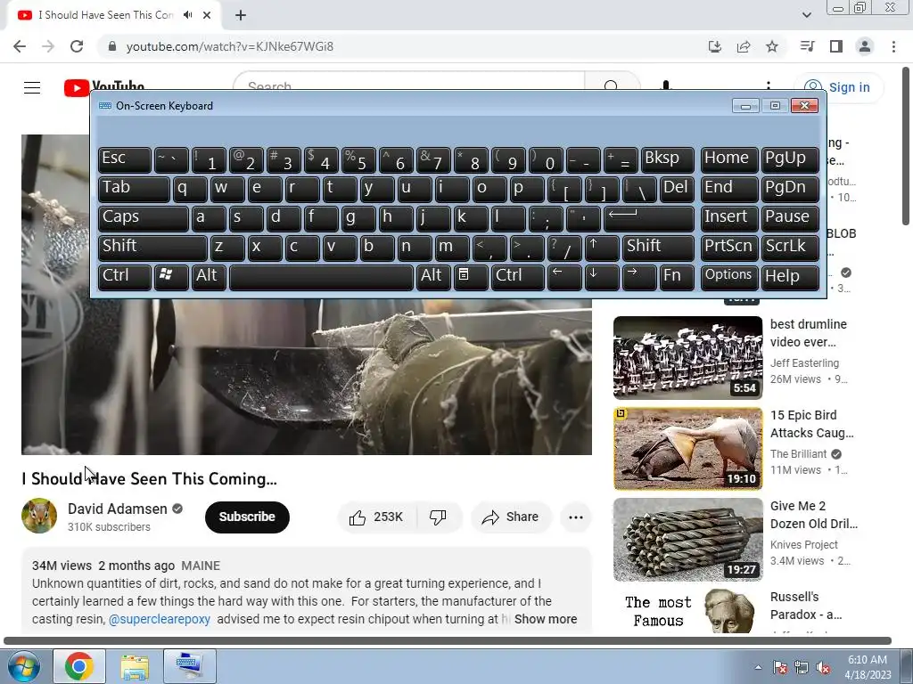This screenshot has width=913, height=684.
Task: Click the Chrome back arrow
Action: tap(20, 46)
